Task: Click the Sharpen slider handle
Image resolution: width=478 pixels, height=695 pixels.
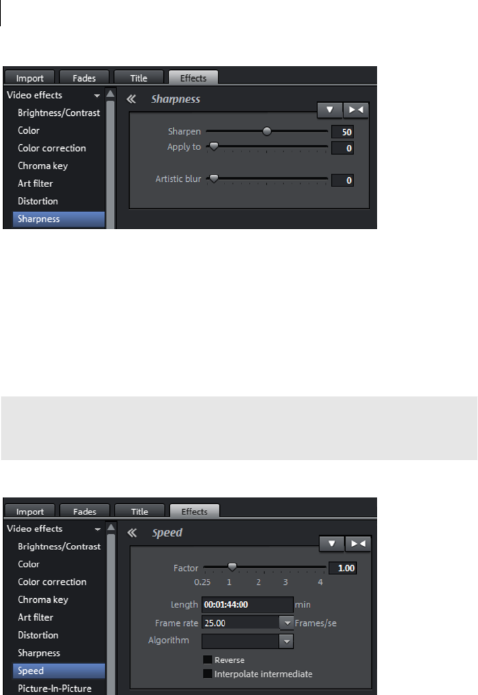Action: point(267,131)
